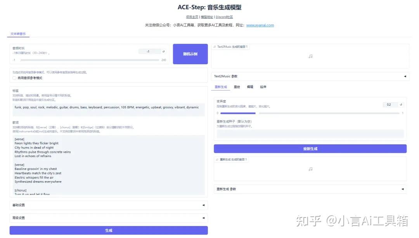Click the purple 重新生成 button

pyautogui.click(x=310, y=148)
